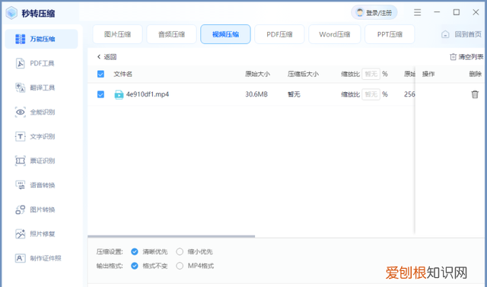
Task: Click the file name 4e910df1.mp4
Action: pyautogui.click(x=148, y=94)
